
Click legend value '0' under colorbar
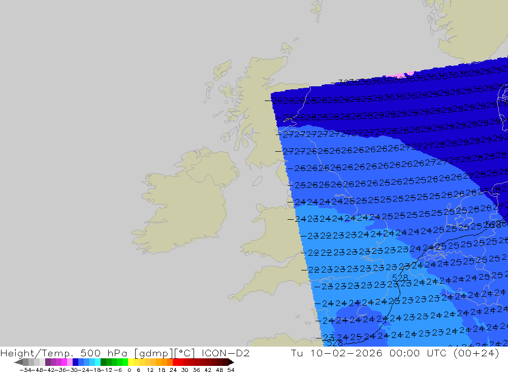129,370
